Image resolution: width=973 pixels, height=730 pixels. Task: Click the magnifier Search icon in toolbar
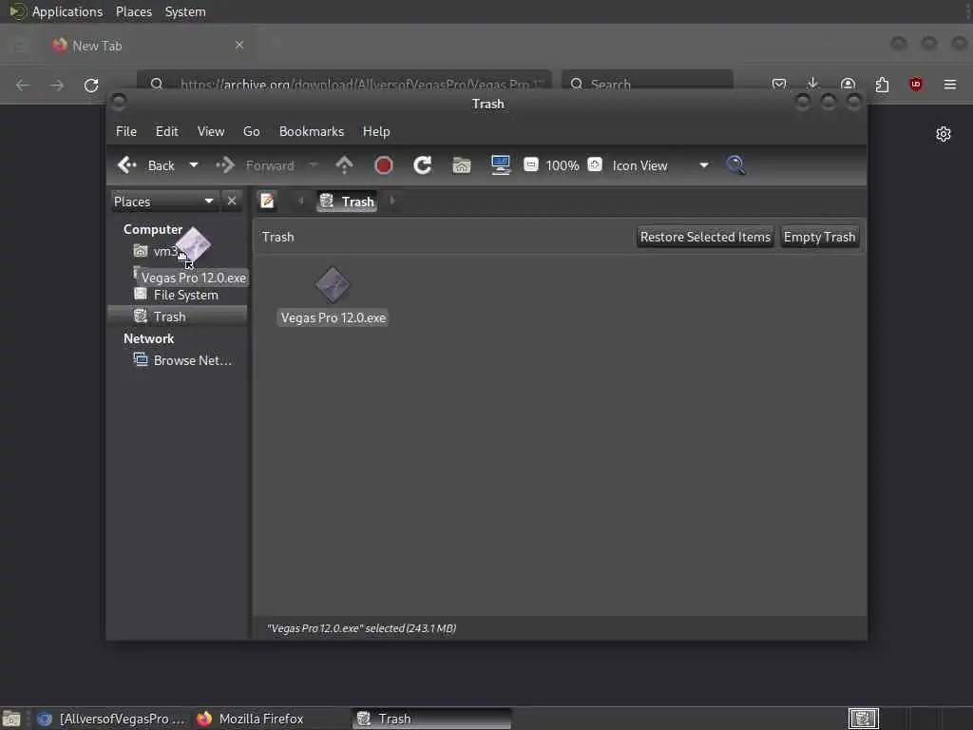click(736, 165)
